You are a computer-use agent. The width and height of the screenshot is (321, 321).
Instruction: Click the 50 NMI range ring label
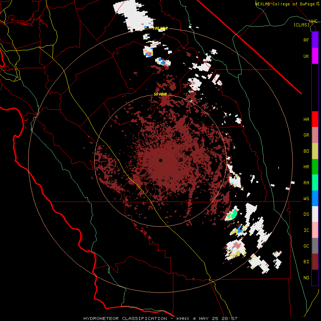[160, 94]
